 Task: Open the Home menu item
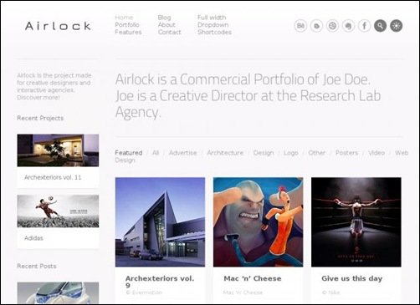point(124,18)
